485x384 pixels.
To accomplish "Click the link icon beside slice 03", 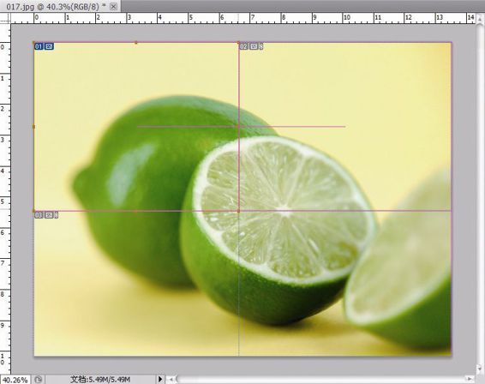I will (x=57, y=215).
